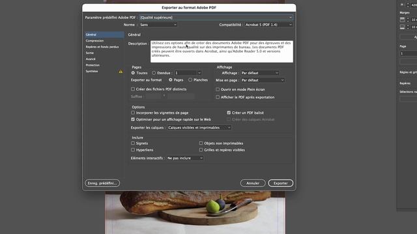Image resolution: width=417 pixels, height=234 pixels.
Task: Click the Exporter button
Action: click(281, 183)
